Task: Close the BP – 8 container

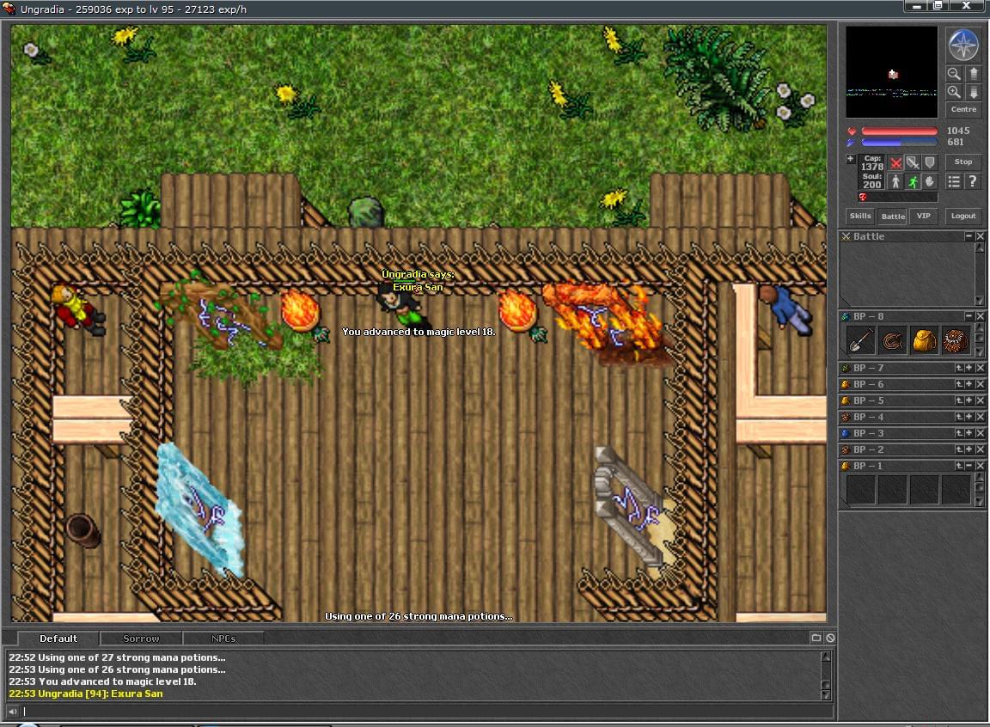Action: [980, 316]
